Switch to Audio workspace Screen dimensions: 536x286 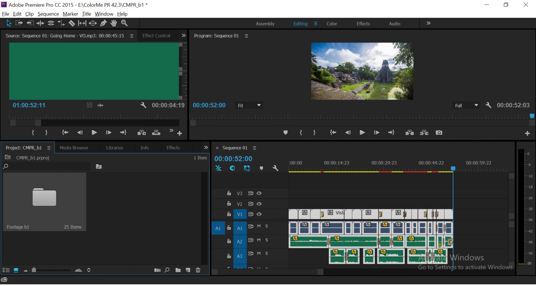(x=394, y=24)
